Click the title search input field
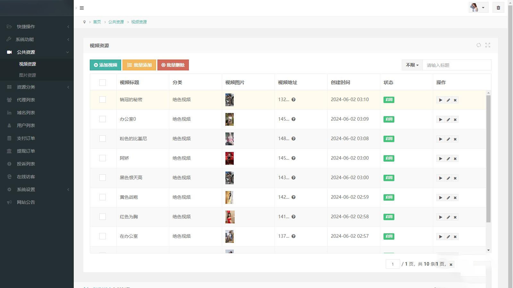Viewport: 513px width, 288px height. [457, 65]
